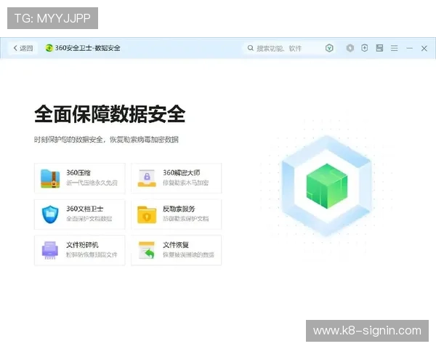Launch 360压缩 from its title text
Viewport: 436px width, 349px height.
pos(78,173)
